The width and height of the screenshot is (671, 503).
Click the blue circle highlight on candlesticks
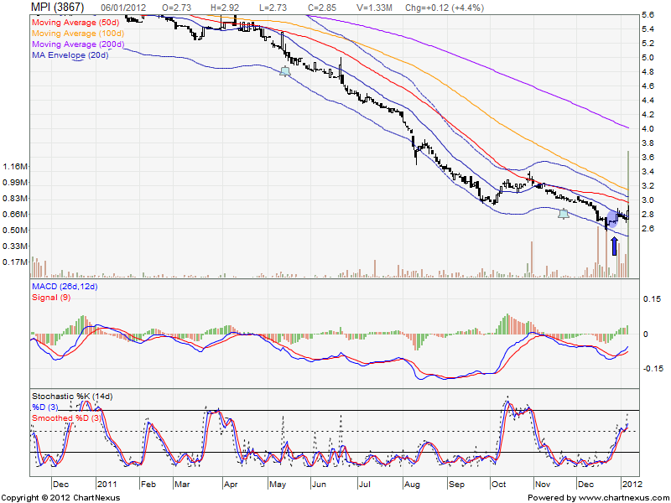[611, 217]
